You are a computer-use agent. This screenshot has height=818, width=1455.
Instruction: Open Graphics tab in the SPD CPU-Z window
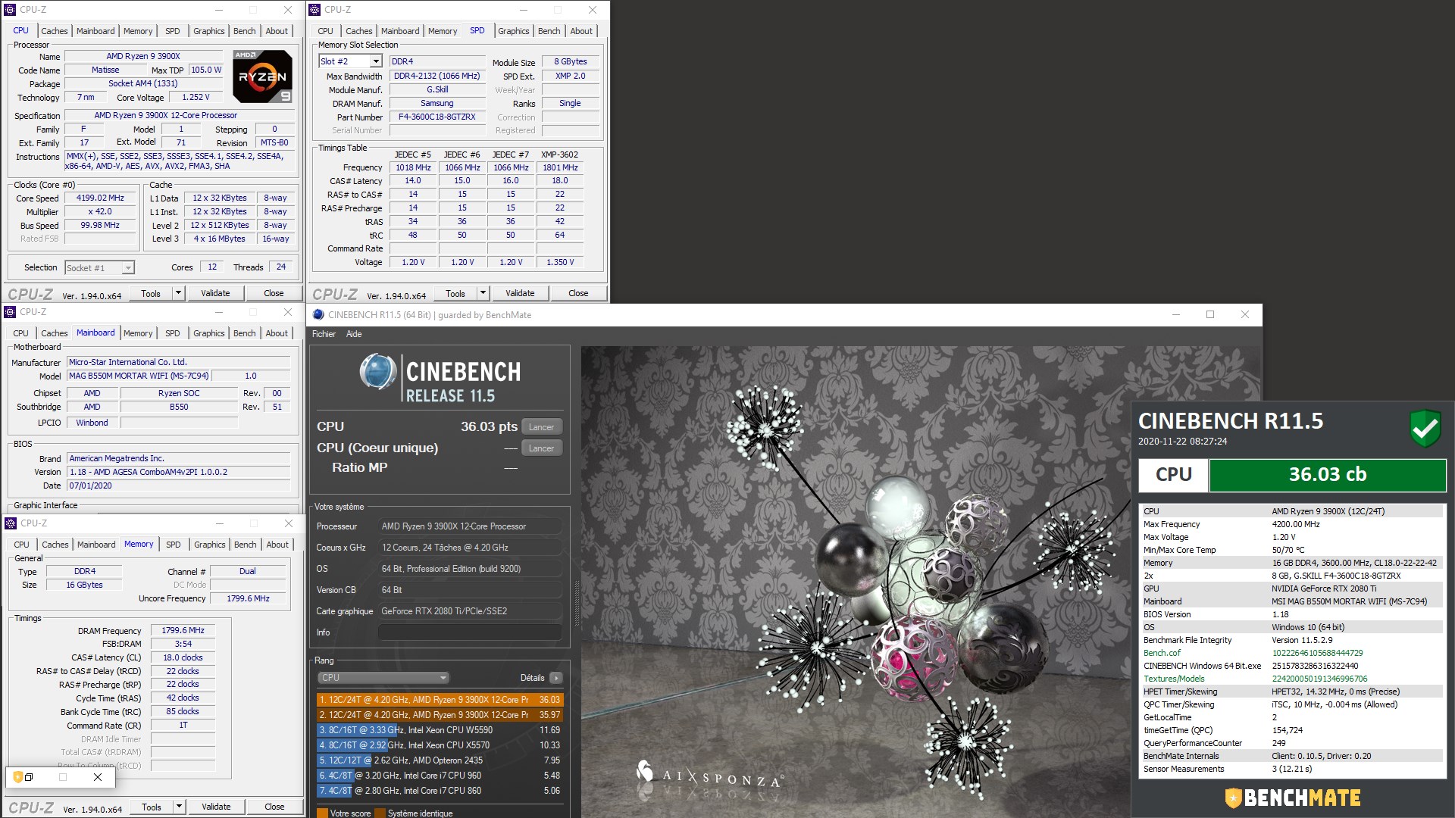tap(513, 31)
